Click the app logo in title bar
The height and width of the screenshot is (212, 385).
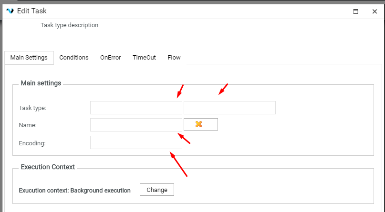pyautogui.click(x=10, y=11)
